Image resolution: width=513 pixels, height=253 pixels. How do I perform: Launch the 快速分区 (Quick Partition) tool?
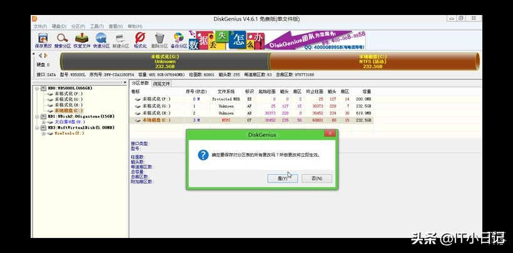[x=101, y=40]
